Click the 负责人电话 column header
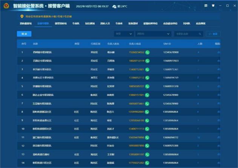The width and height of the screenshot is (238, 168). coord(135,44)
